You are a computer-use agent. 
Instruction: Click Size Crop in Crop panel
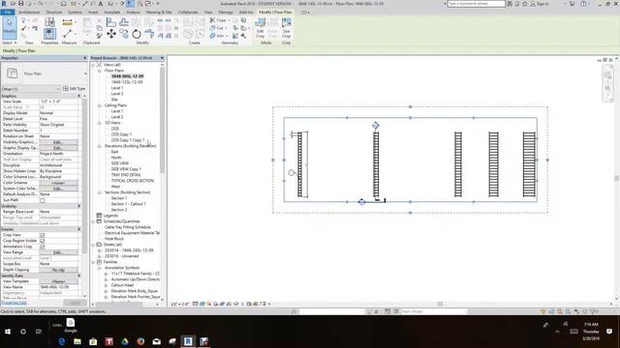pos(287,28)
